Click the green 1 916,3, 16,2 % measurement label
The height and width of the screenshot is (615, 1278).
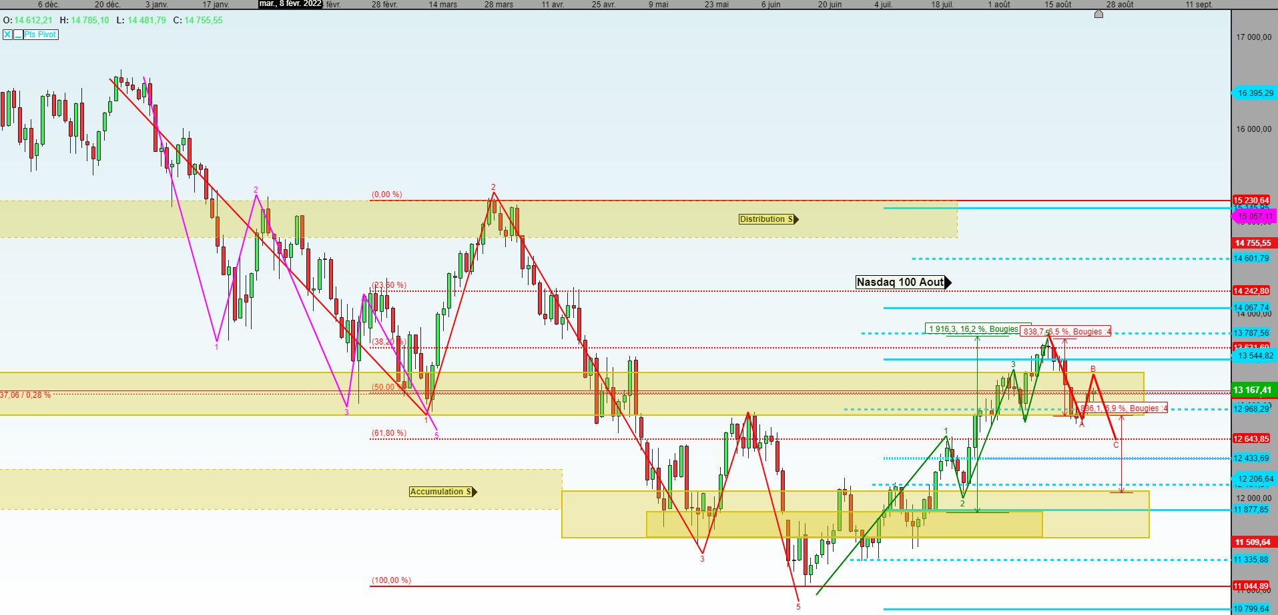973,329
